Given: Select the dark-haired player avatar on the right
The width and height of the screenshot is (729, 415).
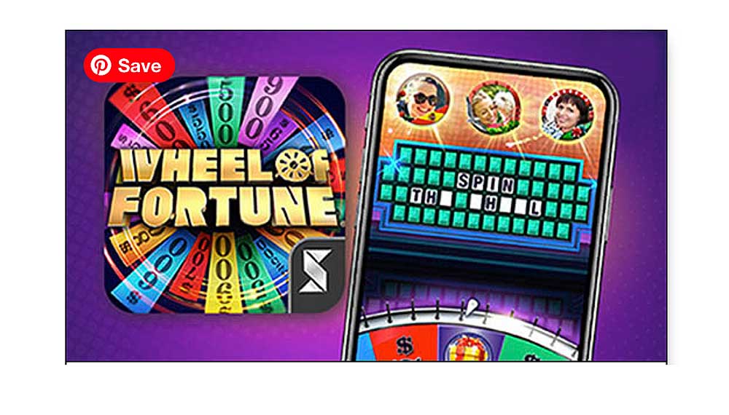Looking at the screenshot, I should click(568, 114).
